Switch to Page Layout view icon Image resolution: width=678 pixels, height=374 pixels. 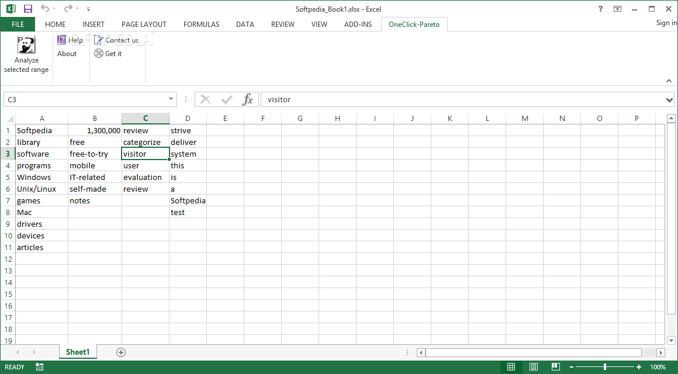click(x=534, y=367)
